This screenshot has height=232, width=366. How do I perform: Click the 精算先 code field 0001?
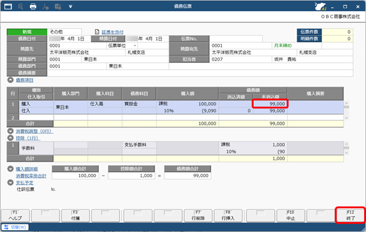77,46
